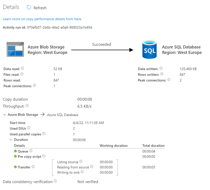Click the Refresh button label
The height and width of the screenshot is (190, 210).
pyautogui.click(x=40, y=8)
